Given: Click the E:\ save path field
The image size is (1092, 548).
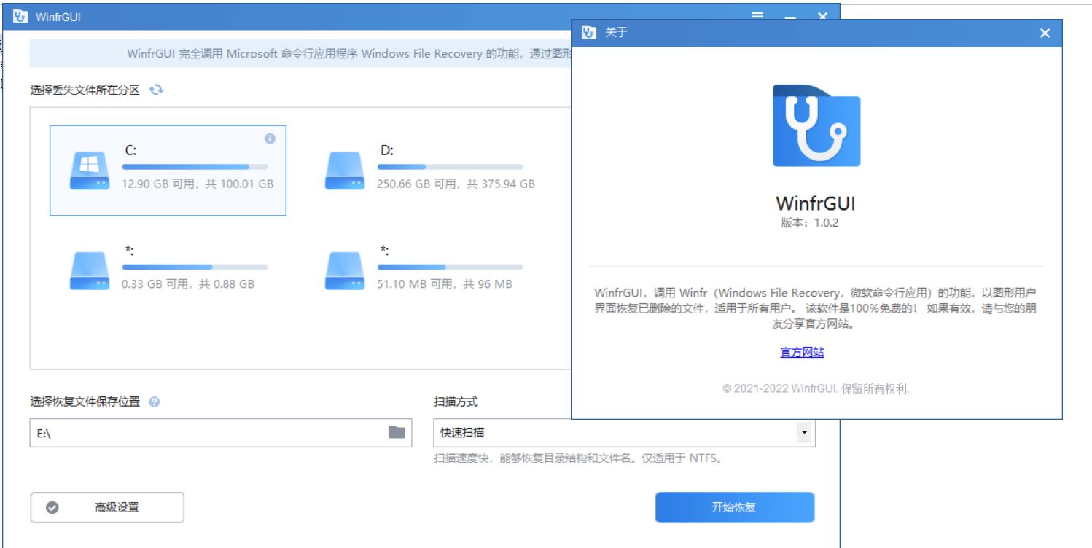Looking at the screenshot, I should 221,433.
